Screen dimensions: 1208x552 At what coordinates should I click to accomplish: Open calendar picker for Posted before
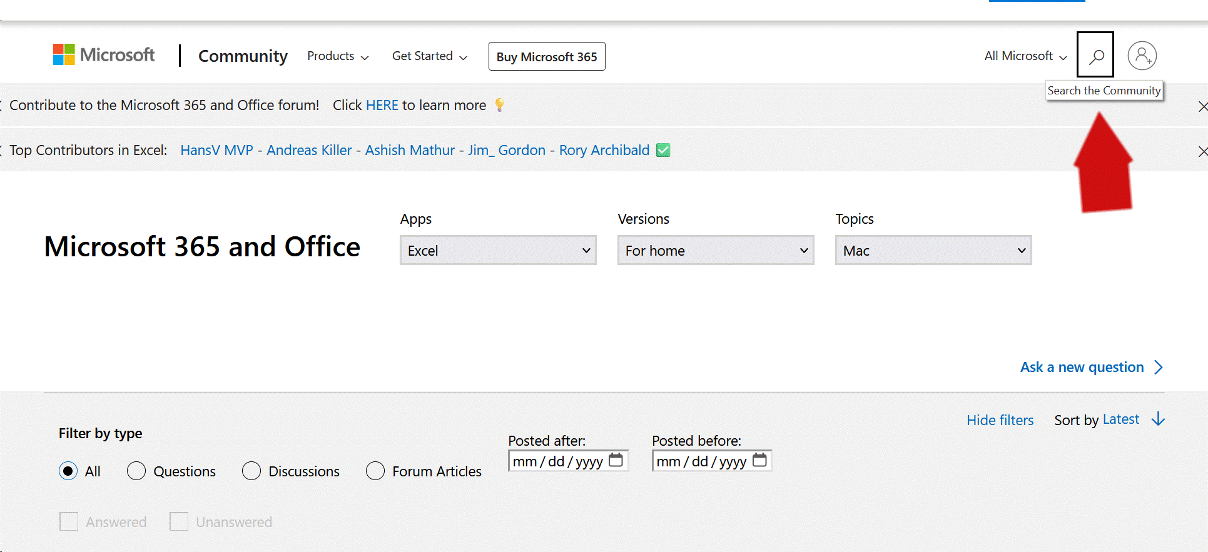[x=759, y=460]
